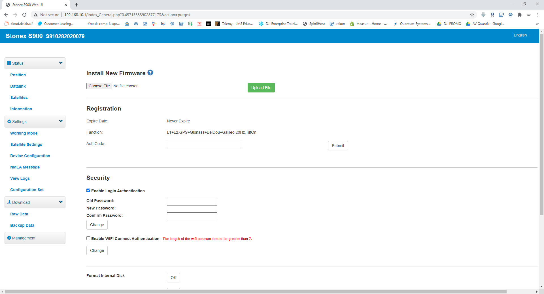Open the DJI Enterprise Training bookmark
544x294 pixels.
pyautogui.click(x=279, y=24)
